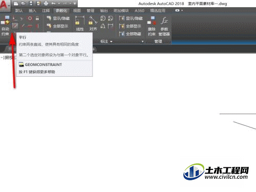Click the 删除约束 delete constraints button

pos(152,26)
